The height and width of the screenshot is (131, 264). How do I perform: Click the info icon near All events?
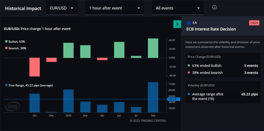point(214,7)
